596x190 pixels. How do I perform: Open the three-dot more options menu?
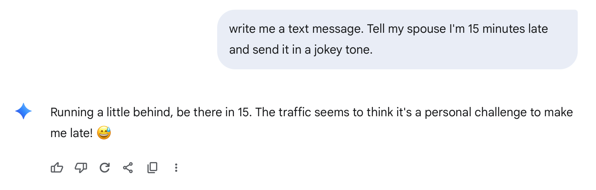click(176, 168)
